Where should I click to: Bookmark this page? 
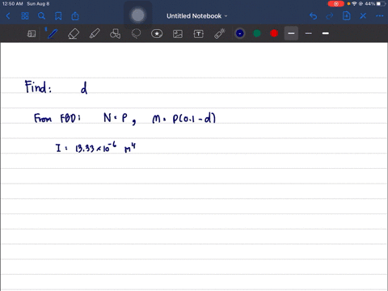58,16
